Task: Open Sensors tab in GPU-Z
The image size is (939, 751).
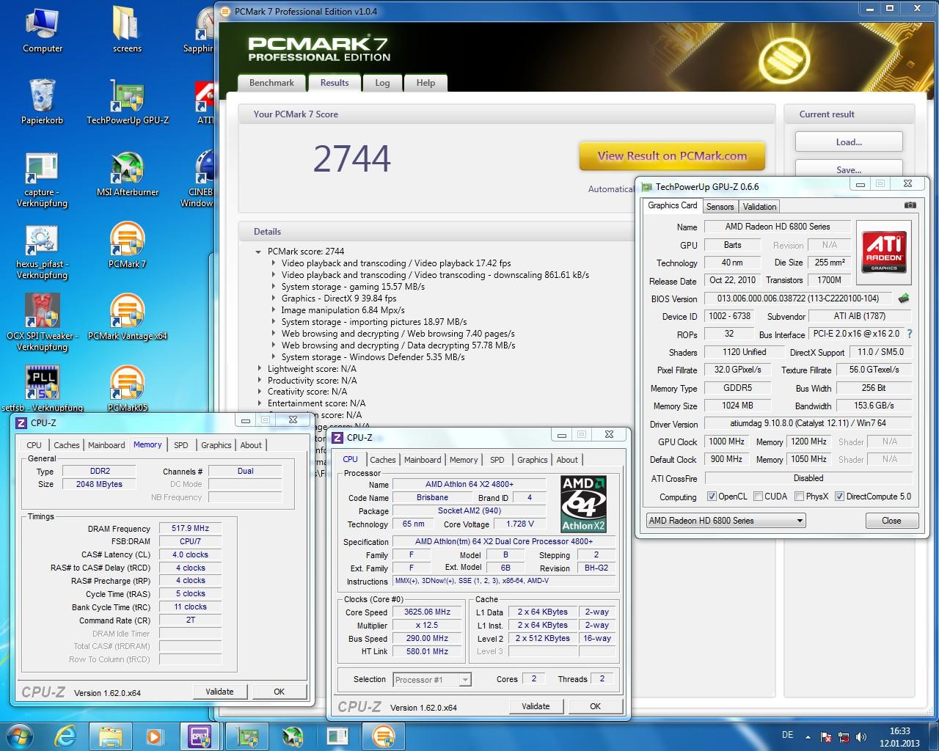Action: tap(720, 207)
